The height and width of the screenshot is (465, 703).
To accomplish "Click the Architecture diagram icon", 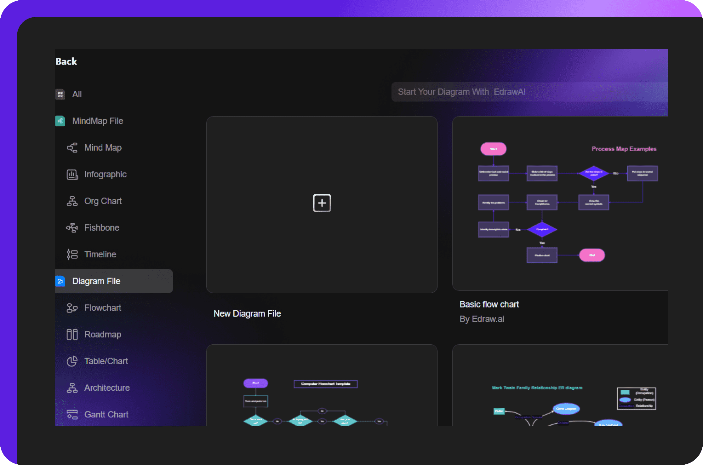I will [x=72, y=388].
